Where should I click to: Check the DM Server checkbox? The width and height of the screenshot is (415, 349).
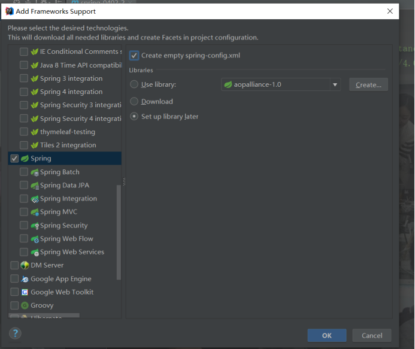(x=14, y=265)
